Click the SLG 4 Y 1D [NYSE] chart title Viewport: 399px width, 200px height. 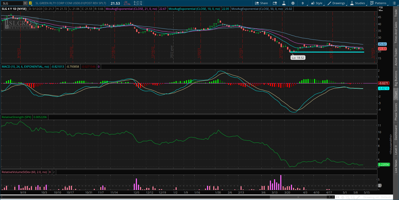point(14,9)
